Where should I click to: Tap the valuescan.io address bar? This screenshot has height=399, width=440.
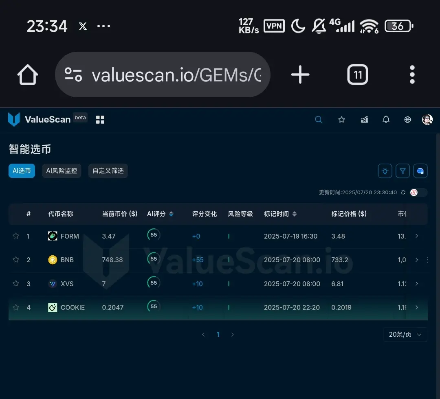163,75
